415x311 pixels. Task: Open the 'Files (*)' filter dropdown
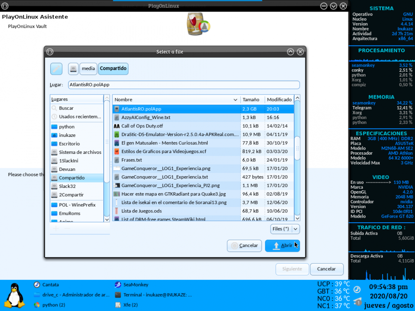coord(285,229)
